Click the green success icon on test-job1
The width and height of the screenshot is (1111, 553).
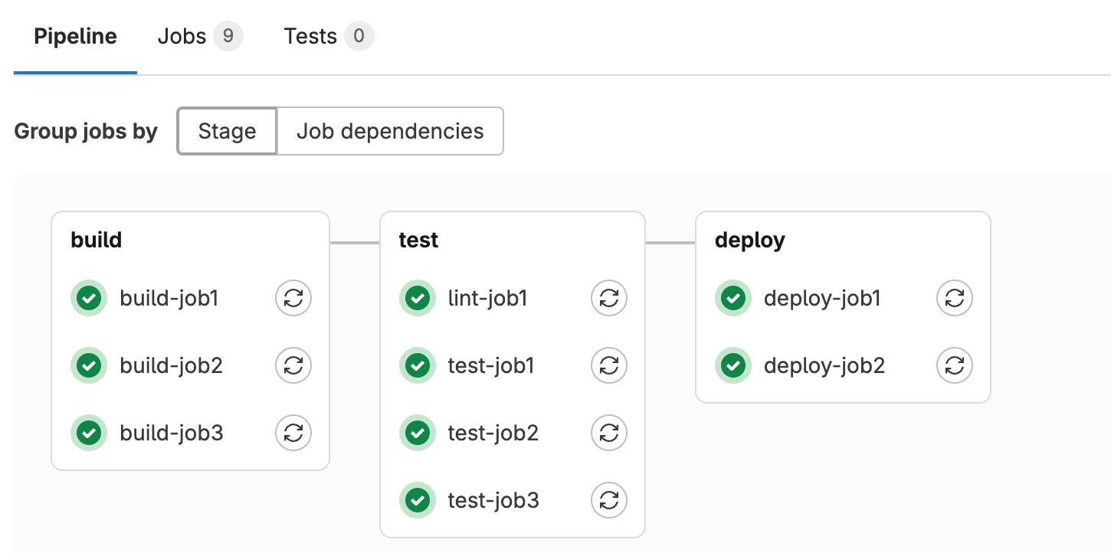[x=418, y=365]
